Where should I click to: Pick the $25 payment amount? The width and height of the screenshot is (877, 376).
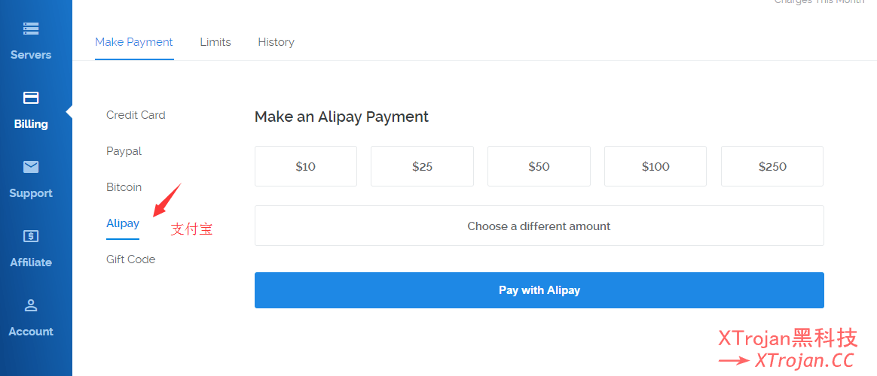click(422, 166)
